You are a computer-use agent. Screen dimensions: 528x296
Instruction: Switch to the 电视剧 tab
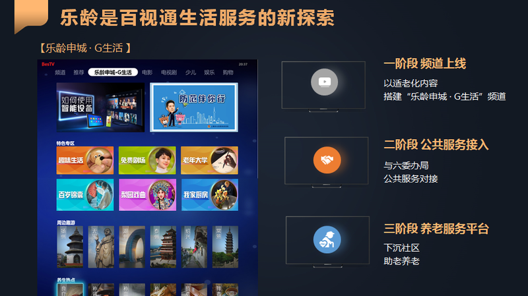pos(169,73)
